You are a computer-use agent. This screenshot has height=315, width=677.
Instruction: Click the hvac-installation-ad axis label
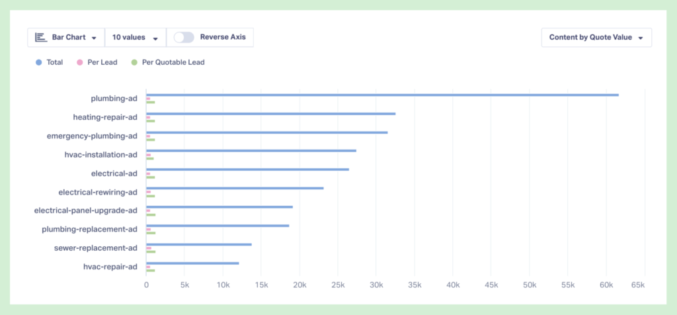coord(100,155)
